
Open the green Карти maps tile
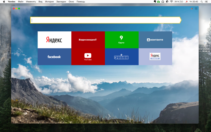(x=122, y=40)
